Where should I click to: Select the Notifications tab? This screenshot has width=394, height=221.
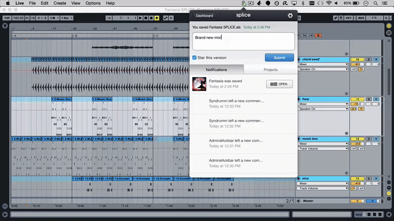pos(217,70)
